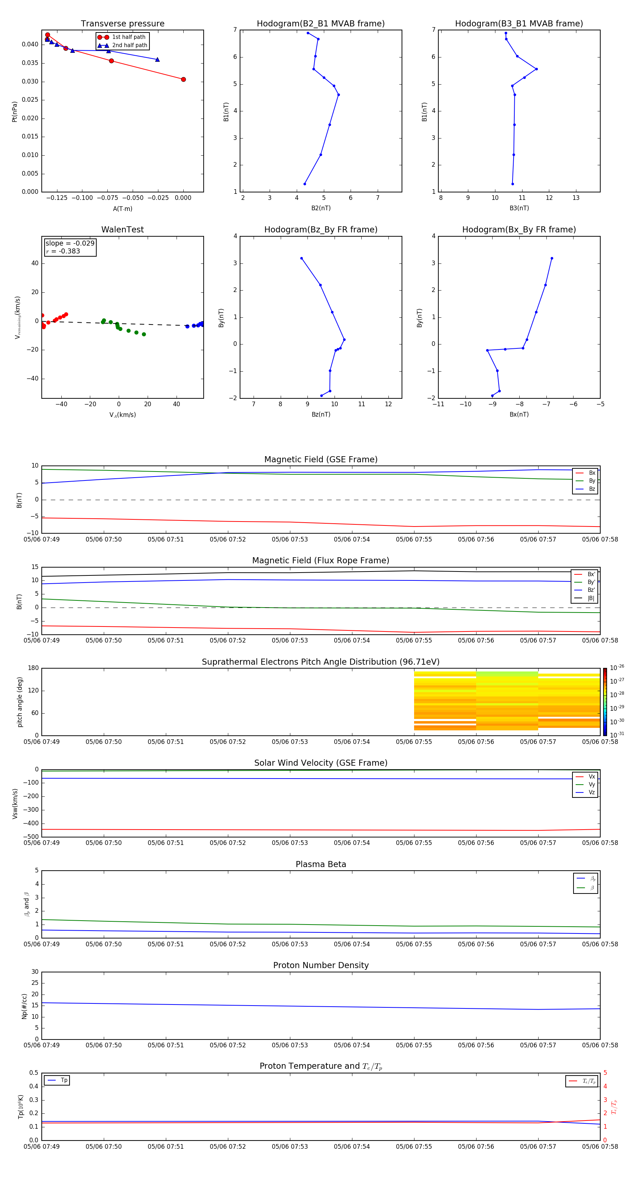Click the 'Bx(nT)' axis label
Image resolution: width=642 pixels, height=1178 pixels.
point(519,414)
